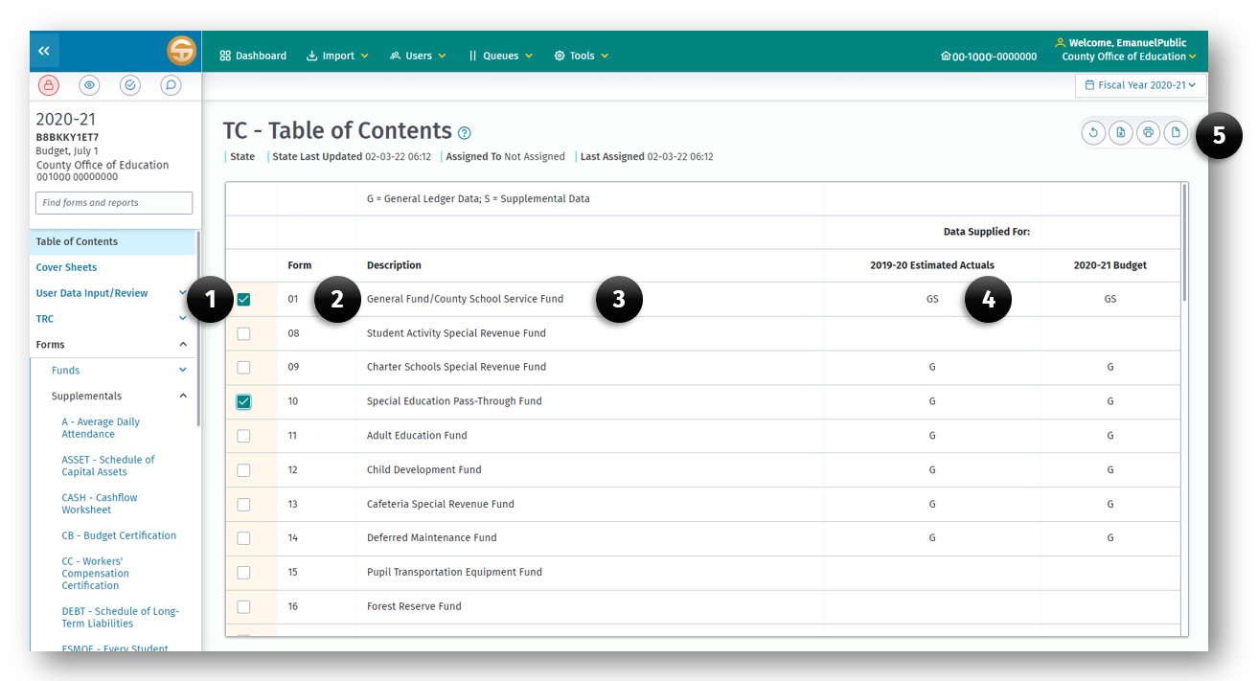Collapse the sidebar with the double chevron icon

[43, 50]
